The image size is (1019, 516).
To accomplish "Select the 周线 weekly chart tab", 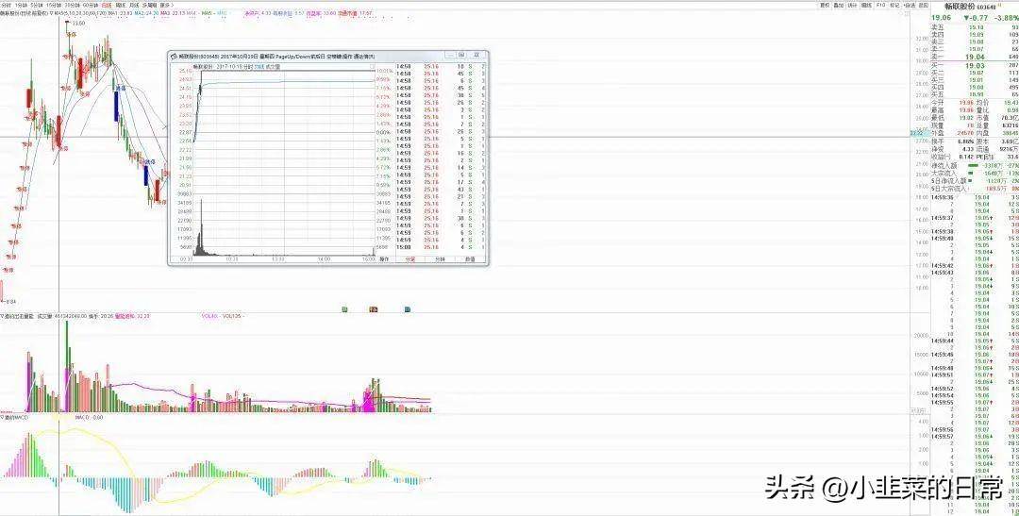I will pos(120,6).
